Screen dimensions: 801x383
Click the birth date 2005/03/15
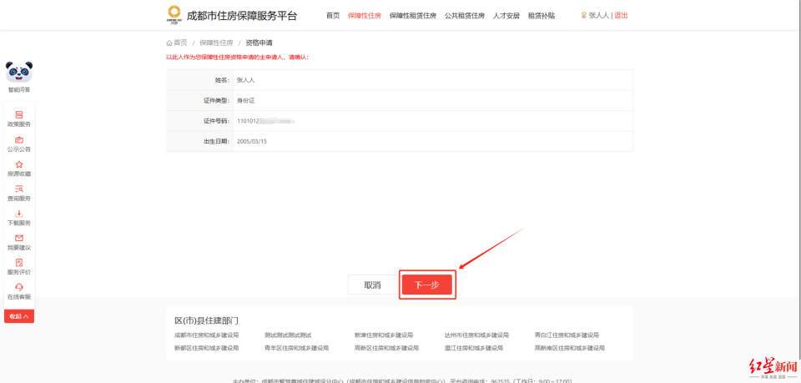click(252, 142)
